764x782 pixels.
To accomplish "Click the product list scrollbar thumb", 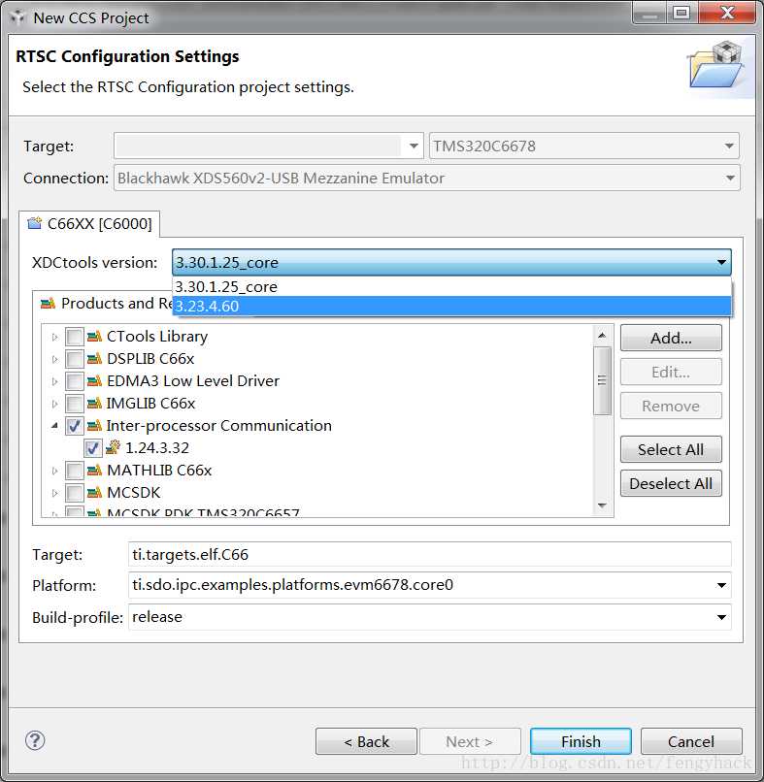I will 602,380.
